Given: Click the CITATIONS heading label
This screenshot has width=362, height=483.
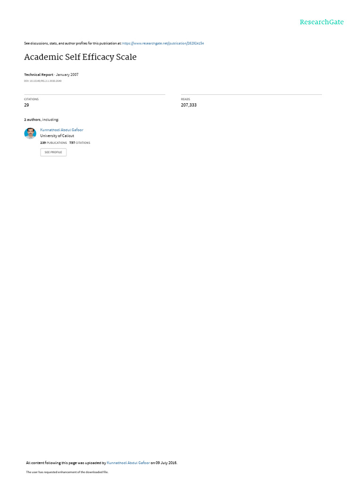Looking at the screenshot, I should (x=32, y=99).
